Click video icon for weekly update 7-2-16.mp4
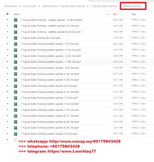 click(16, 98)
